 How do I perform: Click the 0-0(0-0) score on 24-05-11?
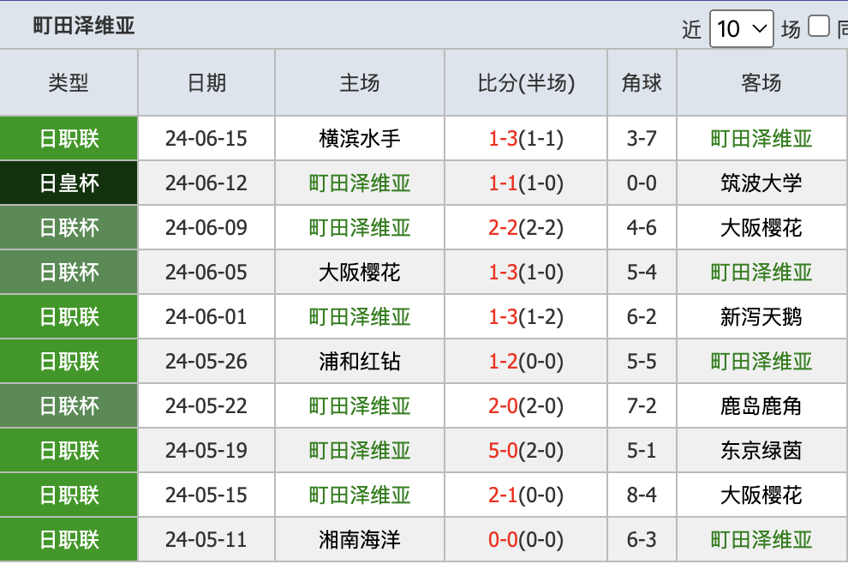point(526,540)
